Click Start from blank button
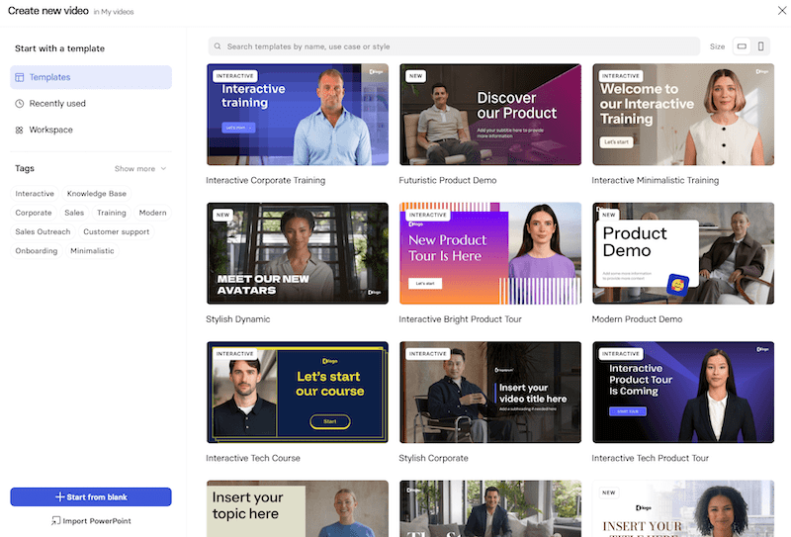Viewport: 791px width, 537px height. pyautogui.click(x=91, y=496)
